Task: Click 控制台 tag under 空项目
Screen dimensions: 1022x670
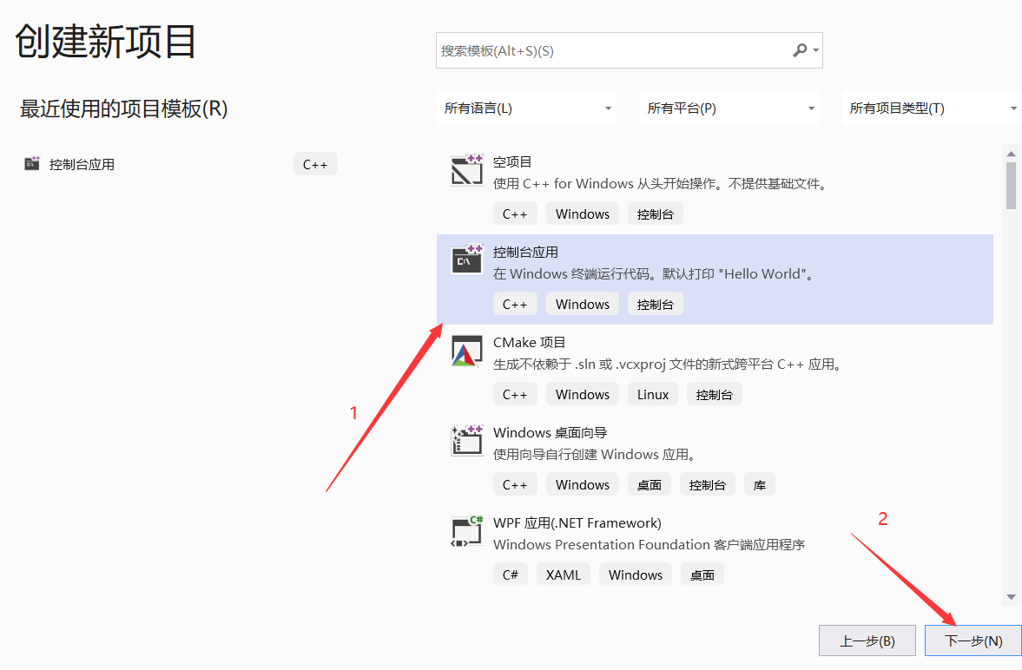Action: coord(655,213)
